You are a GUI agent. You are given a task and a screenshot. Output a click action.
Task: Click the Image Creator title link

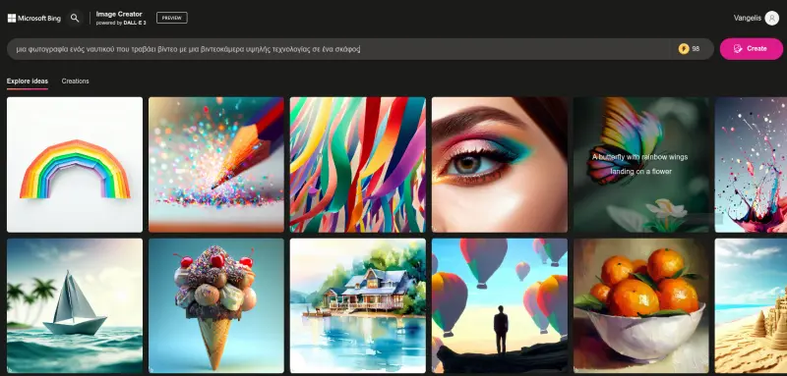[119, 14]
